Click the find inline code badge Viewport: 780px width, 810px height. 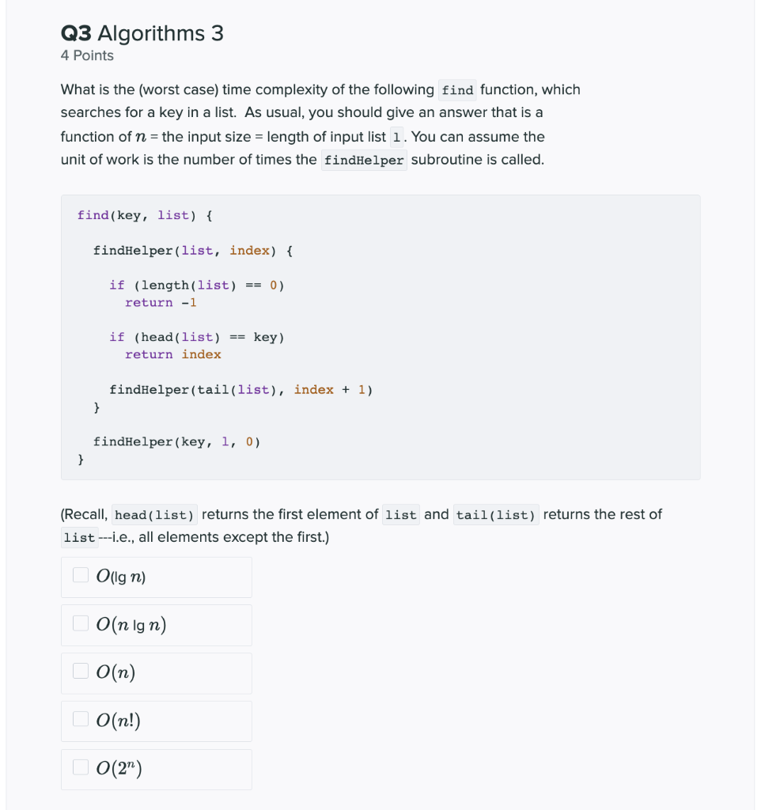[x=457, y=89]
